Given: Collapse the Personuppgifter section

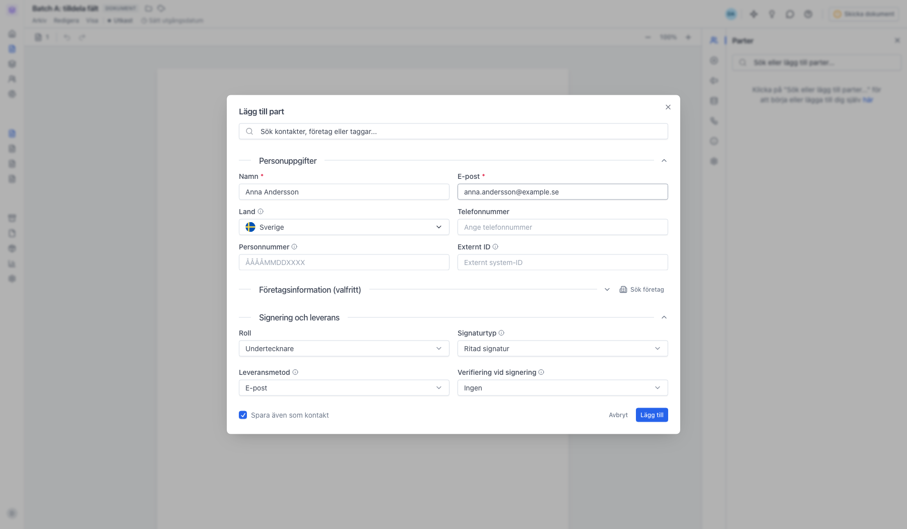Looking at the screenshot, I should (664, 161).
